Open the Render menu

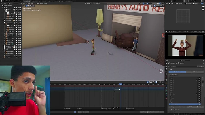click(11, 1)
